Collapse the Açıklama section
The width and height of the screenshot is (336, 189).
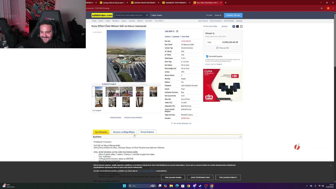[240, 137]
